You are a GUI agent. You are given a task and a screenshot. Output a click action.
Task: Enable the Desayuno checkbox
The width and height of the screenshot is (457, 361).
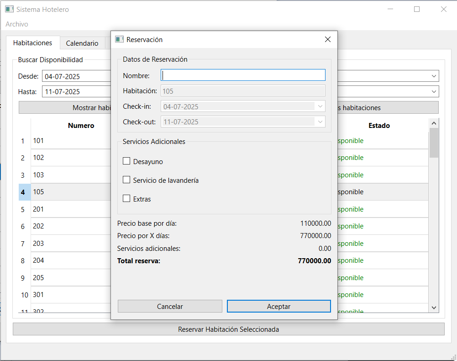(126, 161)
